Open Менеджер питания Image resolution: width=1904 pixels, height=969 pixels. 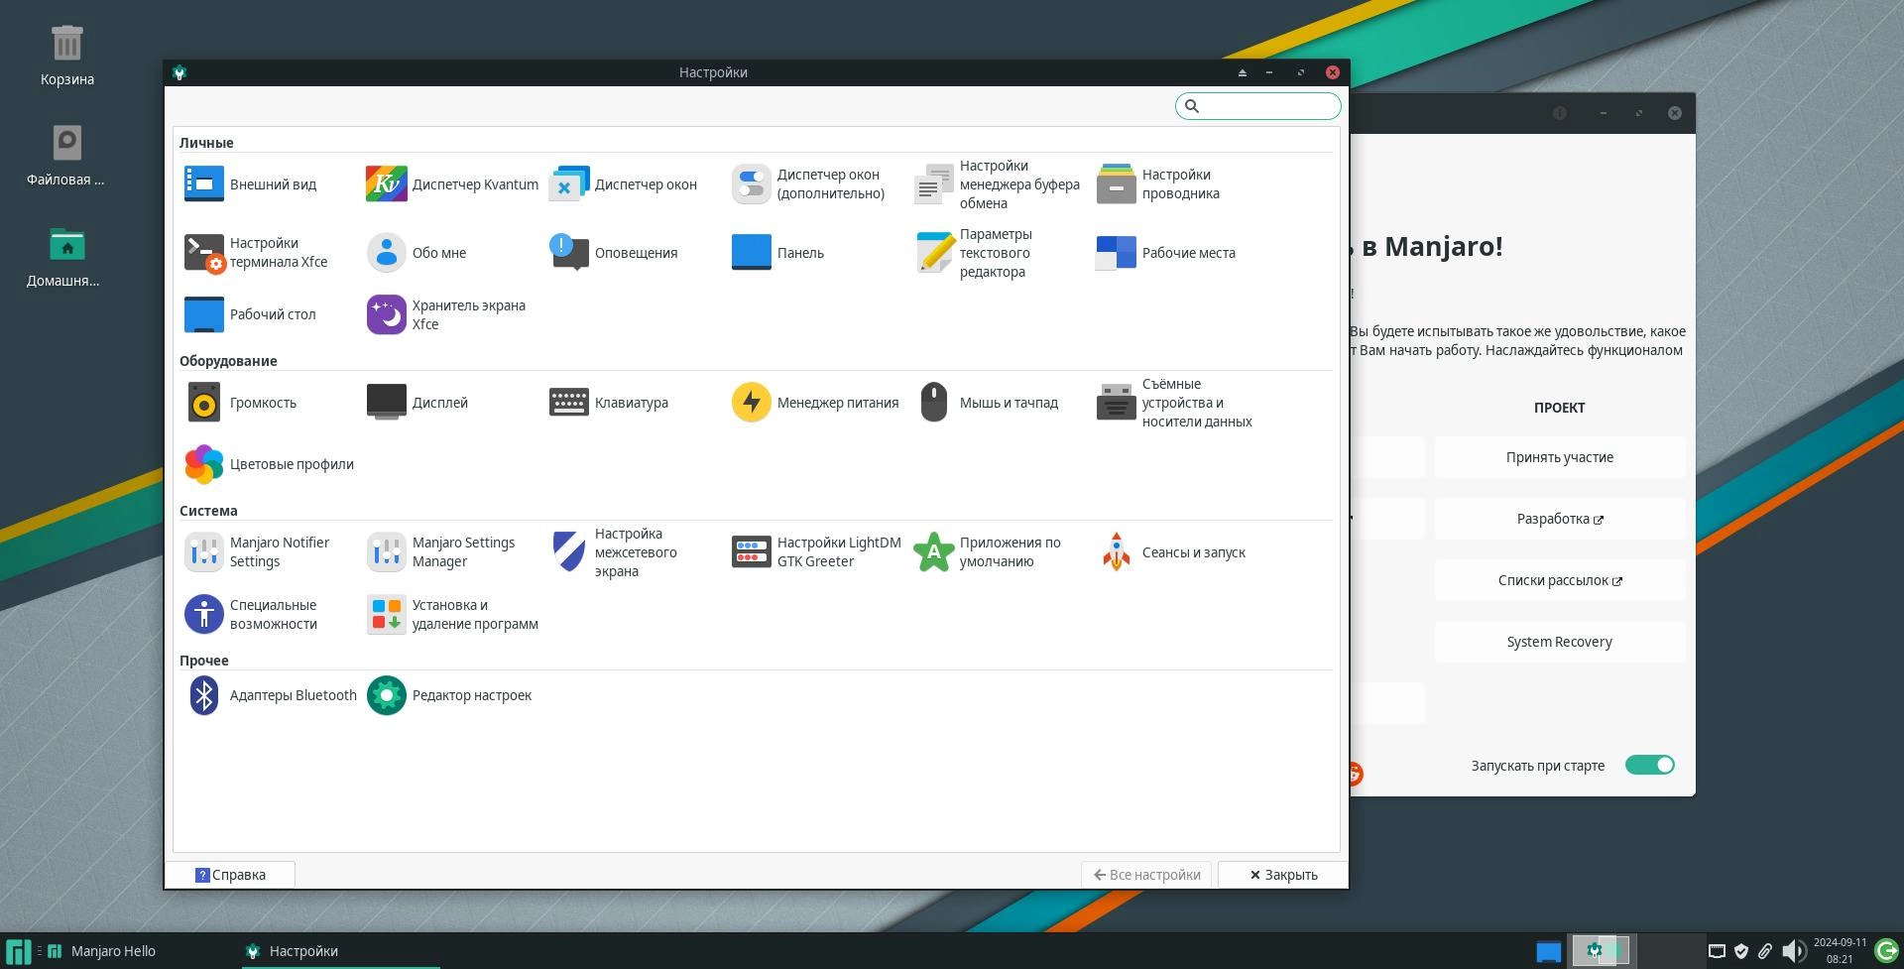(815, 403)
